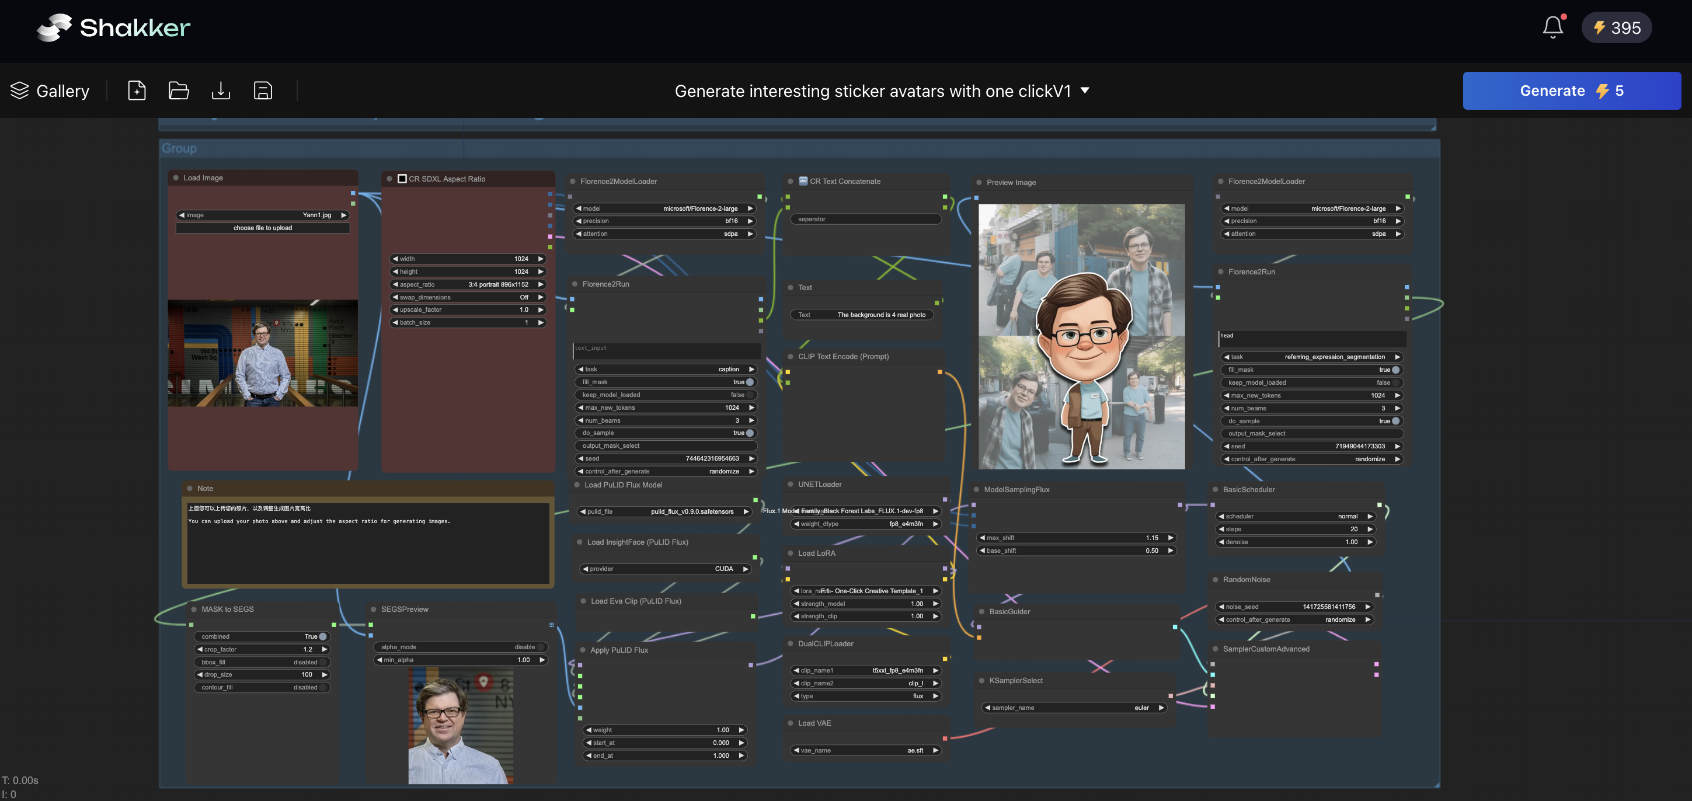Click the Shakker logo
This screenshot has width=1692, height=801.
point(113,27)
